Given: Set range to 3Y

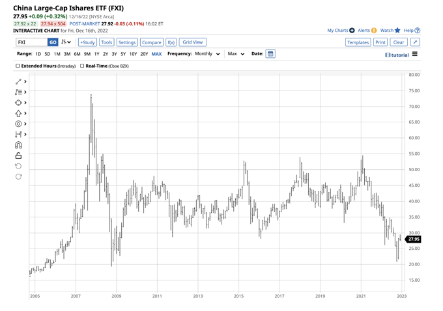Looking at the screenshot, I should click(x=114, y=54).
